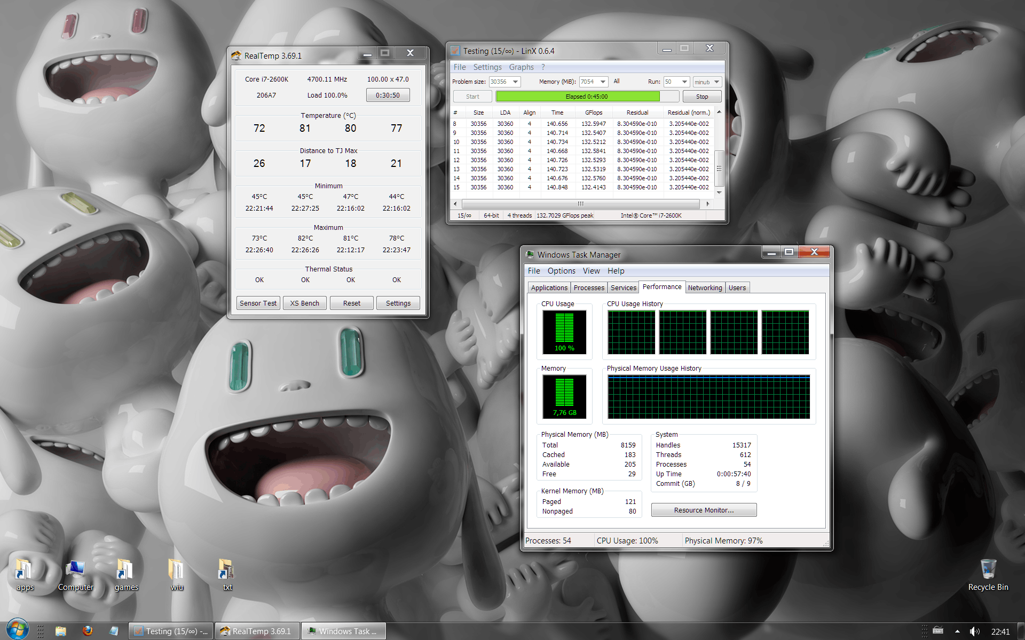Open the Graphs menu in LinX

tap(521, 67)
